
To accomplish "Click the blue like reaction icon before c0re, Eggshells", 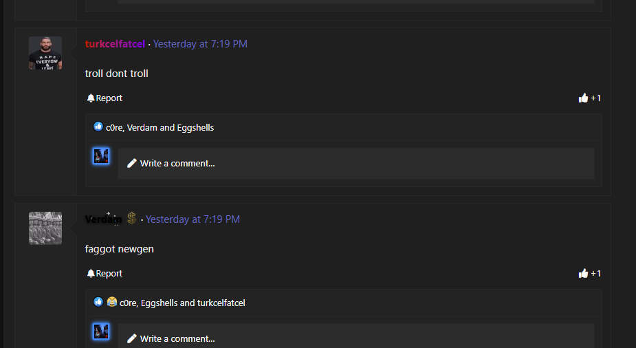I will point(98,302).
